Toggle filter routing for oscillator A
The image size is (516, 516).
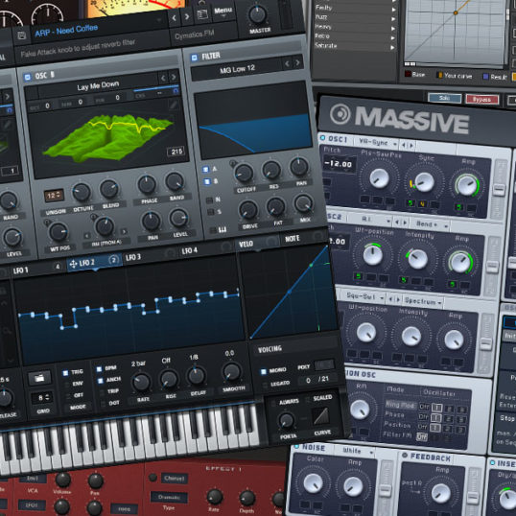205,169
